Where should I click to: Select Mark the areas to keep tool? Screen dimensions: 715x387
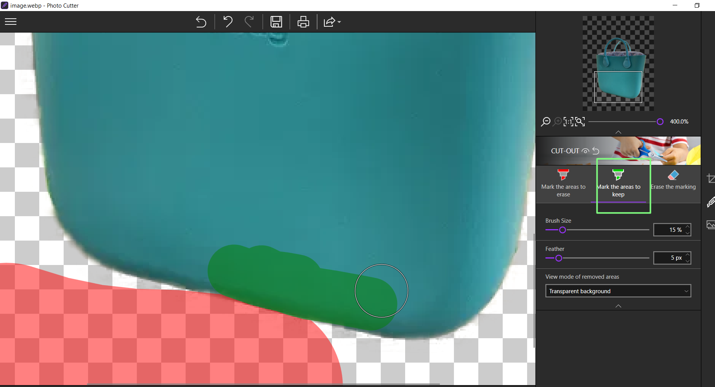click(618, 183)
